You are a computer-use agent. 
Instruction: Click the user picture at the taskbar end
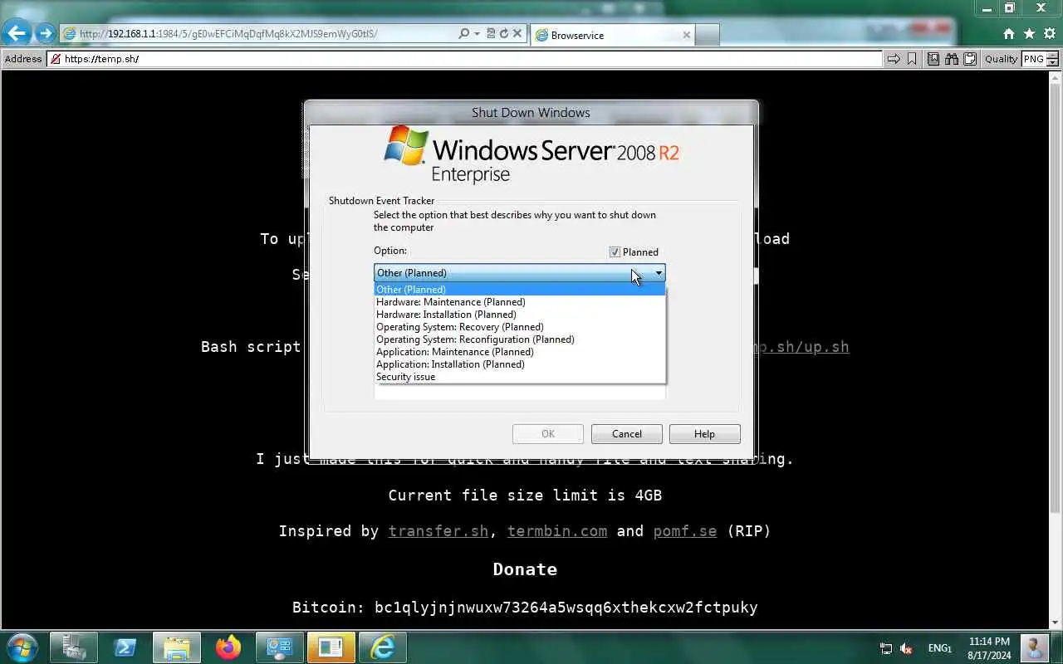(1034, 647)
